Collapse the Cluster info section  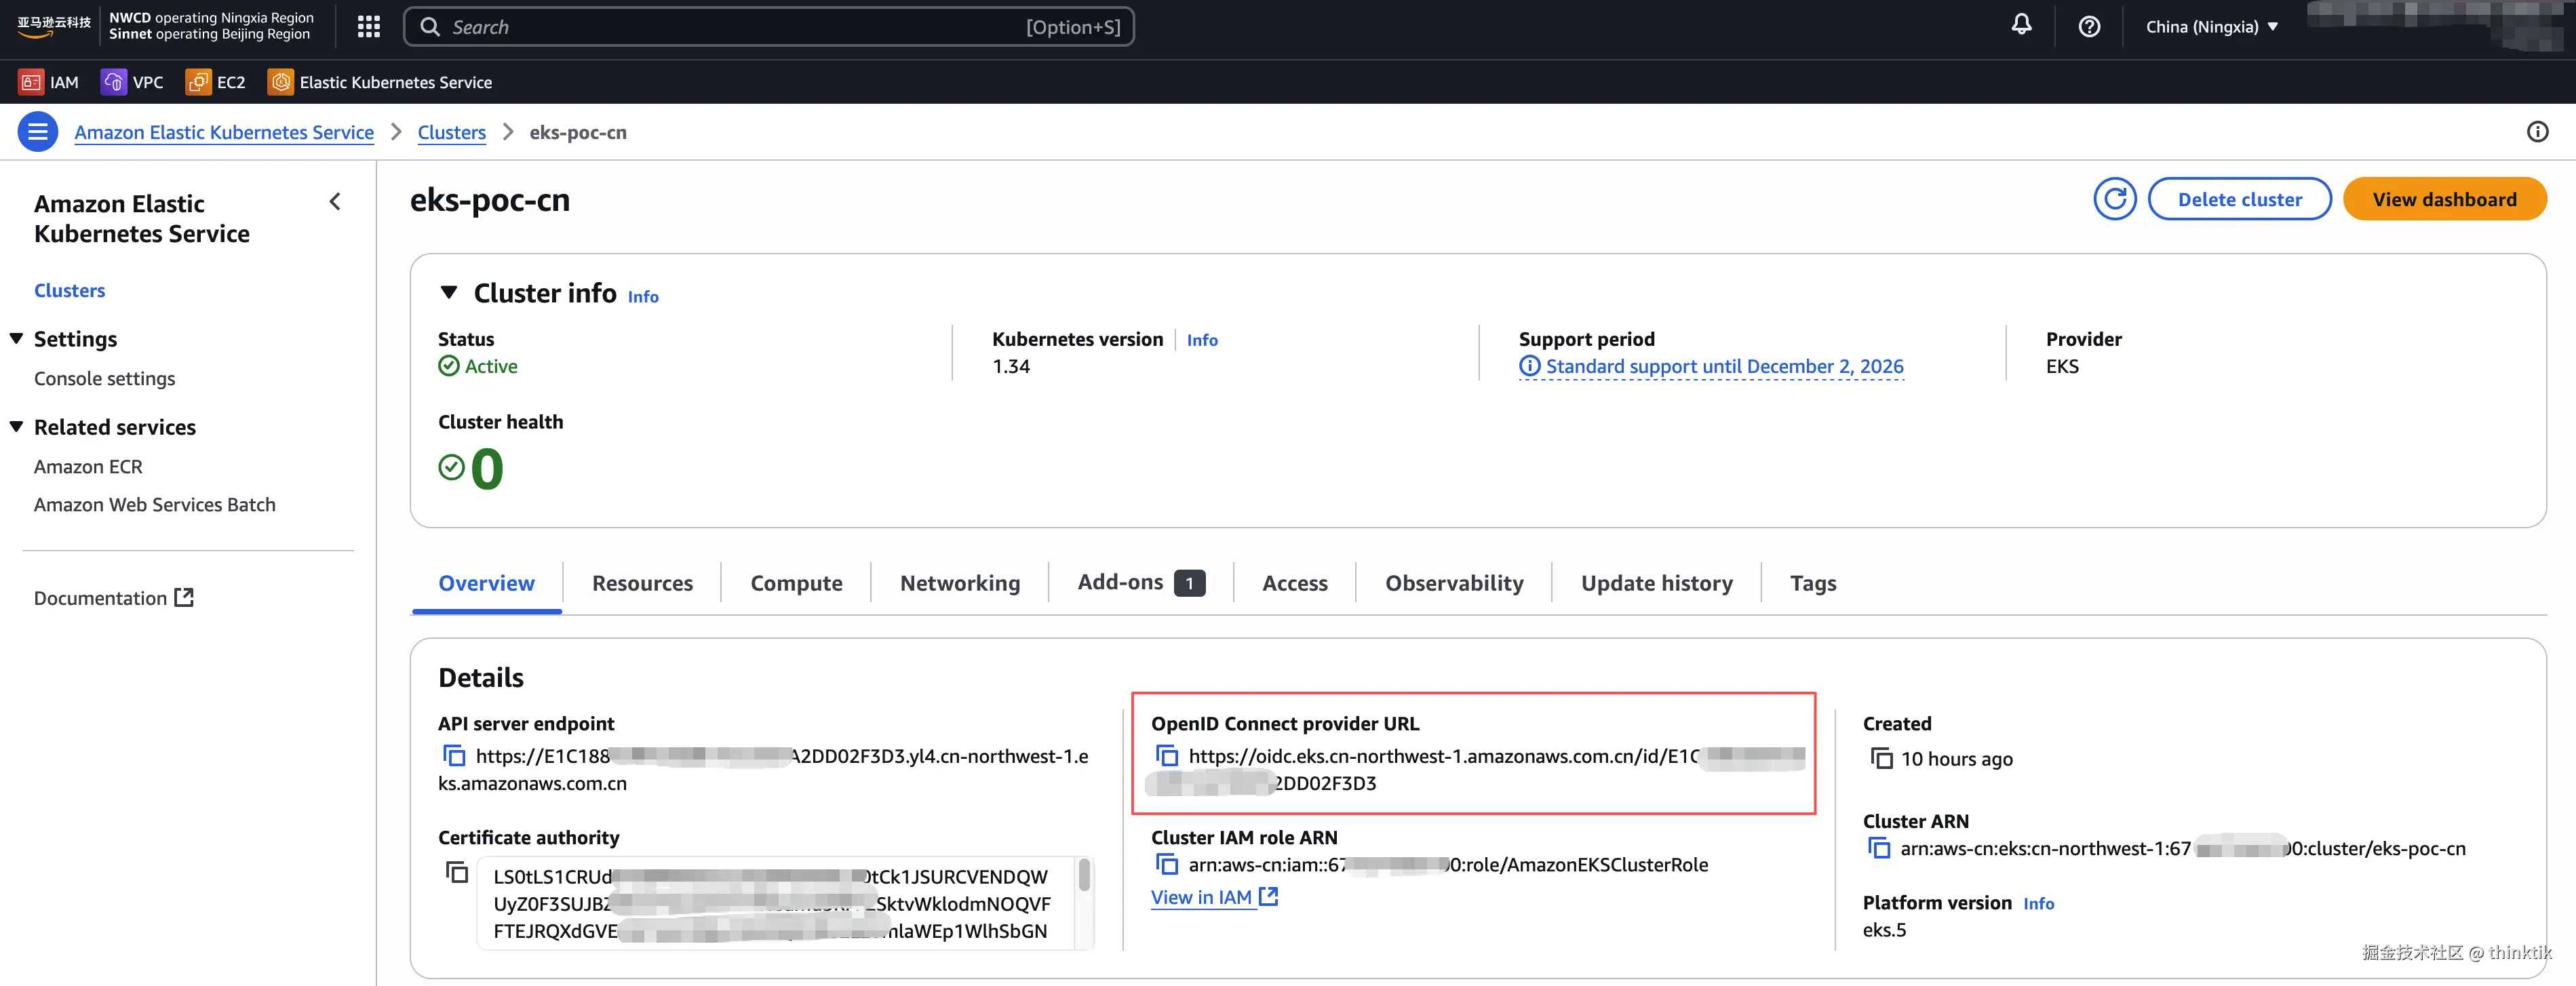click(449, 293)
